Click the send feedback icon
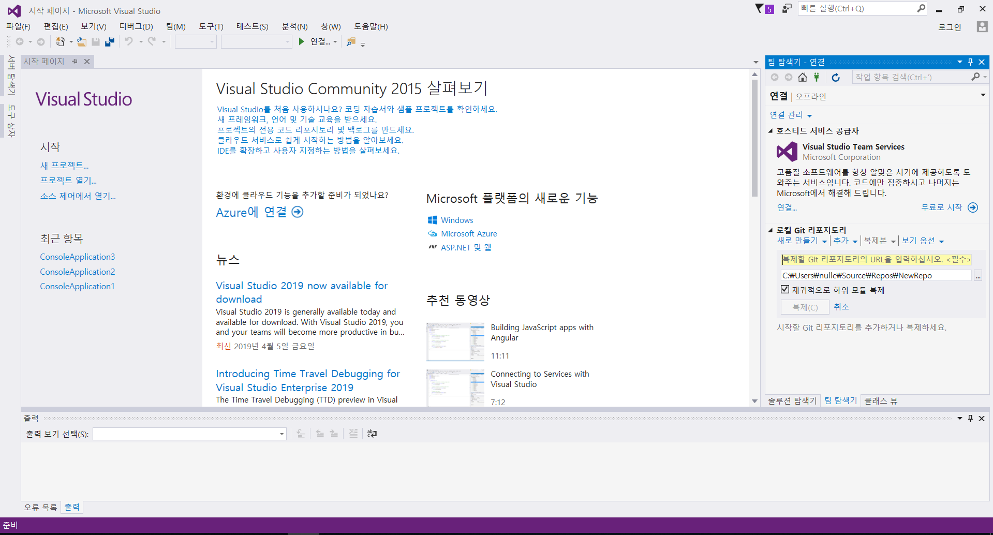 point(787,8)
